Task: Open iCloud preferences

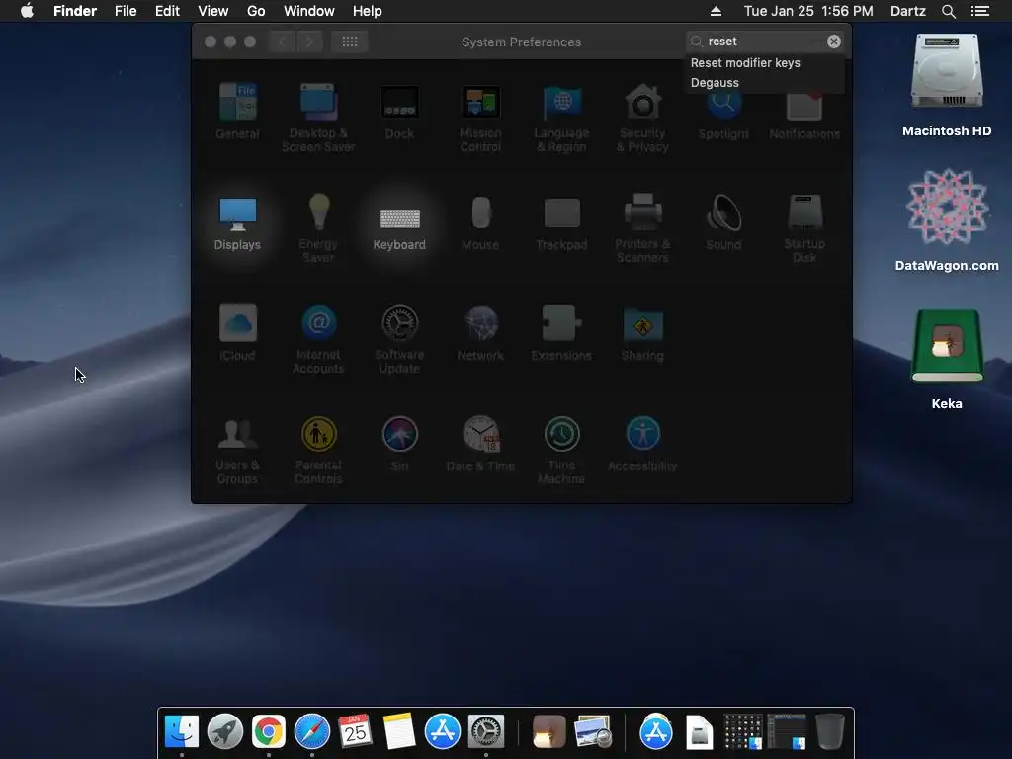Action: (x=237, y=334)
